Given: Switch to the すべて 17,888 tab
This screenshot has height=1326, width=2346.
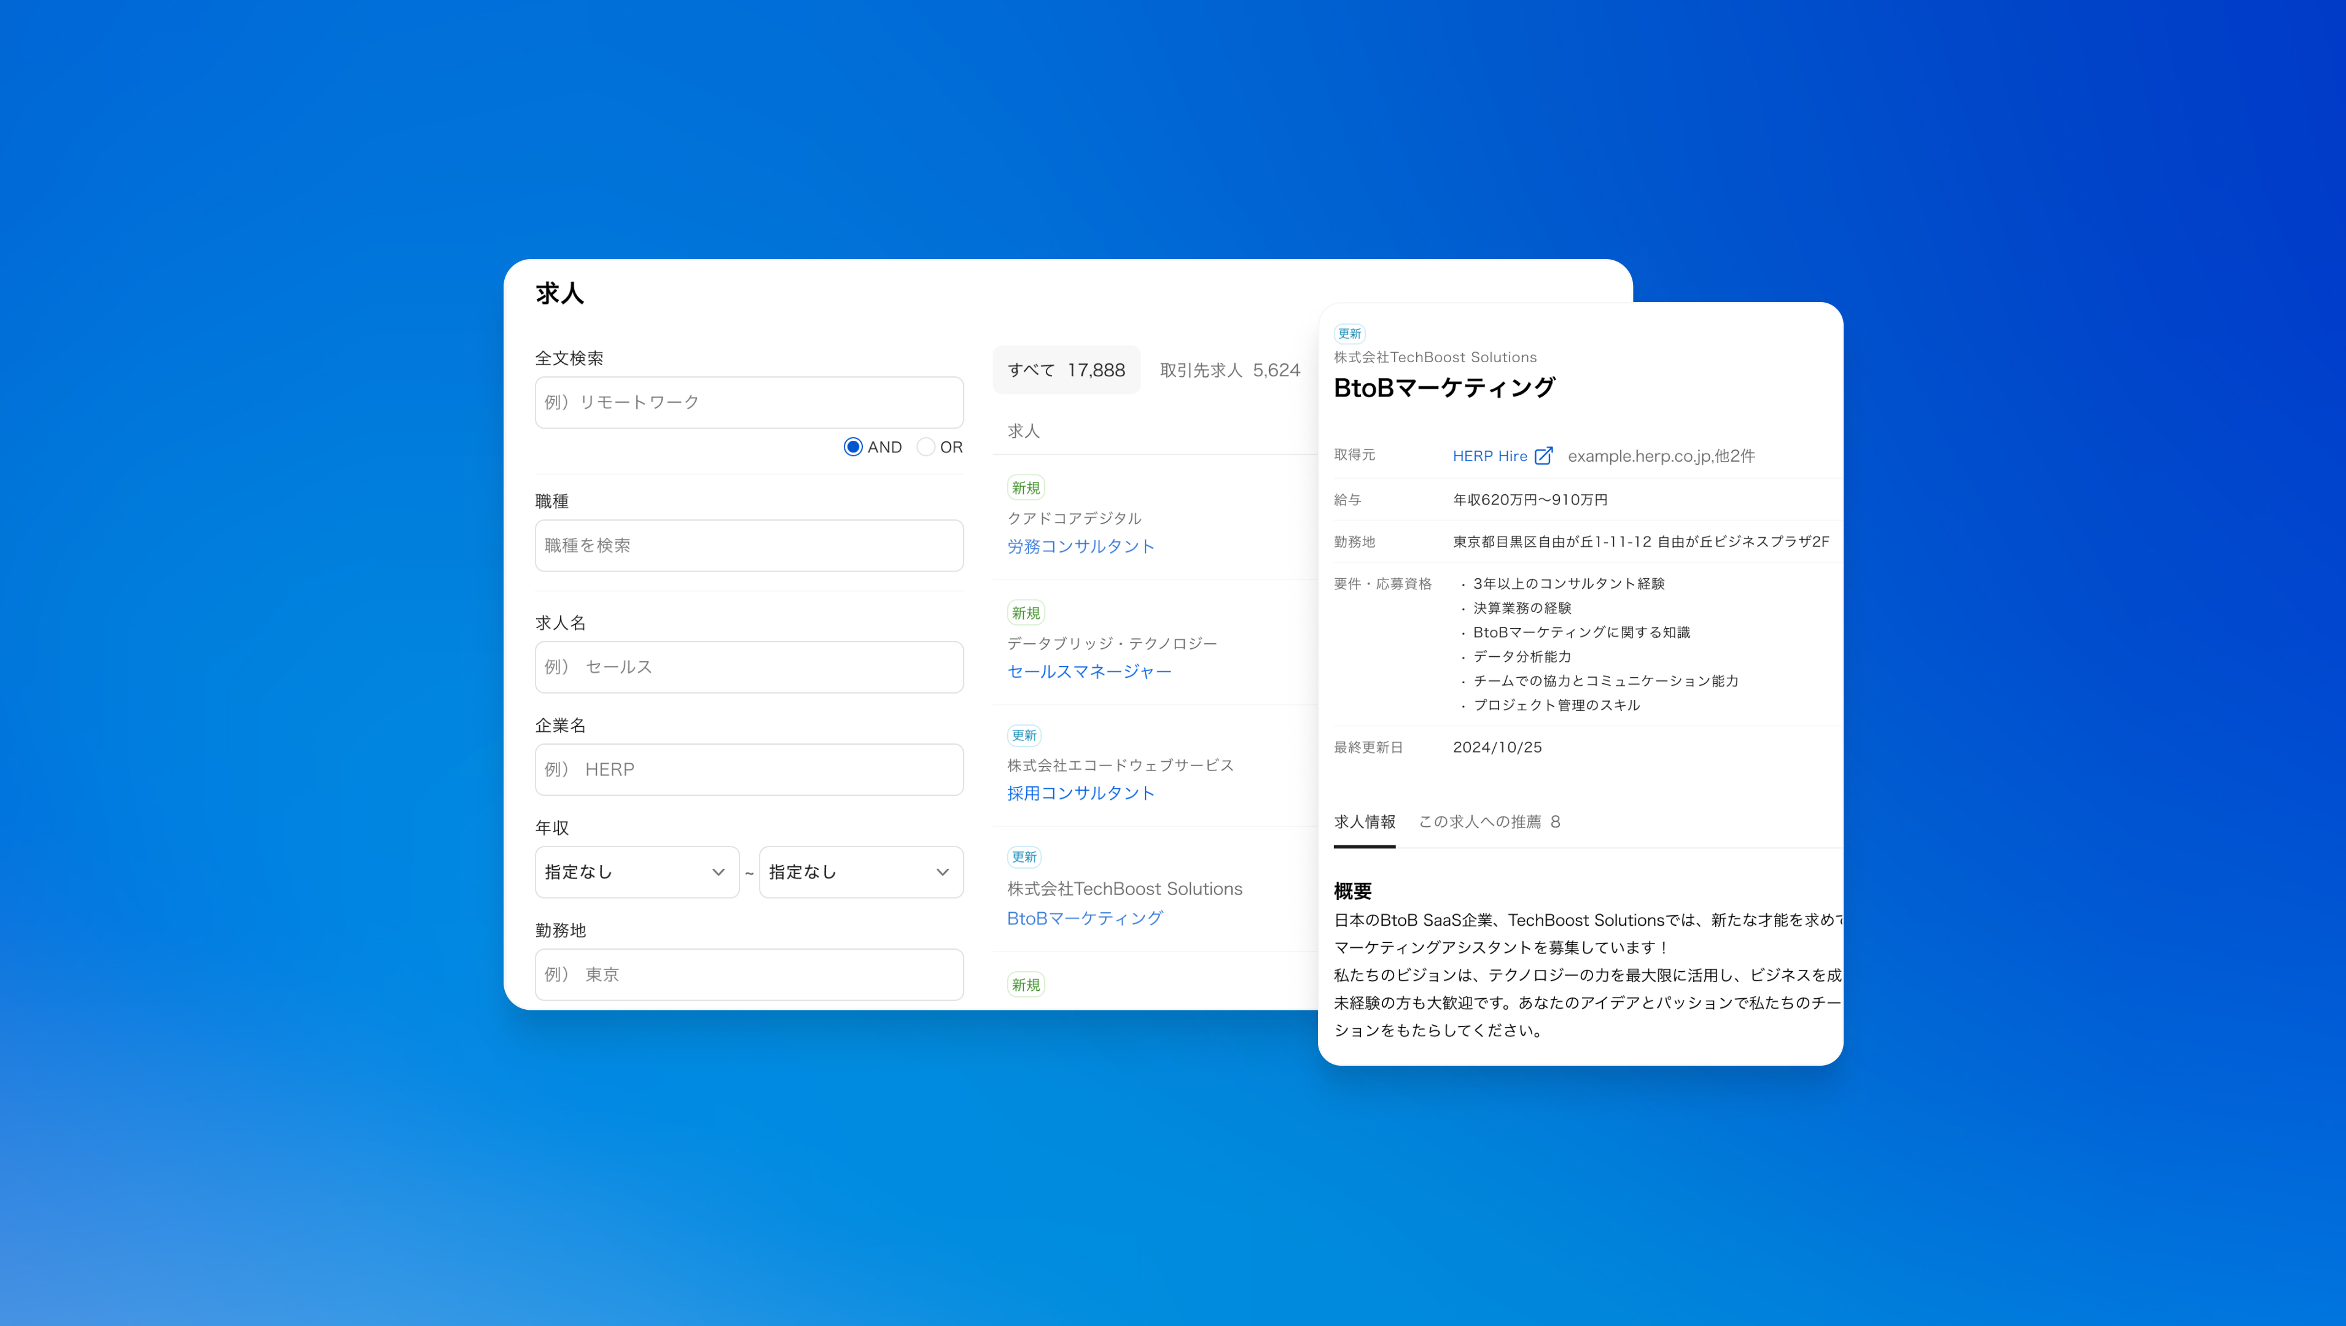Looking at the screenshot, I should (1066, 370).
